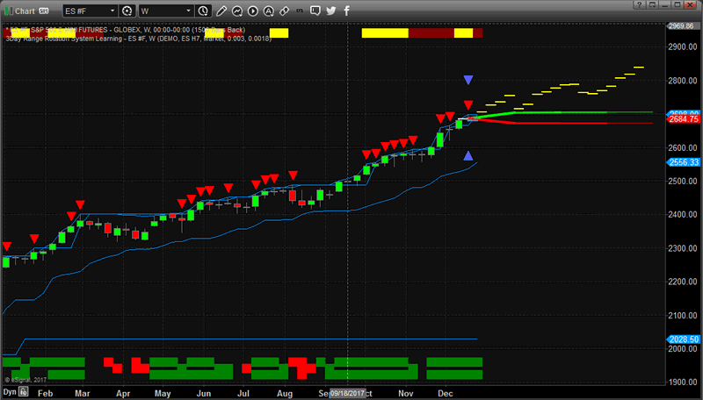Viewport: 703px width, 400px height.
Task: Share chart via Twitter icon
Action: (x=331, y=11)
